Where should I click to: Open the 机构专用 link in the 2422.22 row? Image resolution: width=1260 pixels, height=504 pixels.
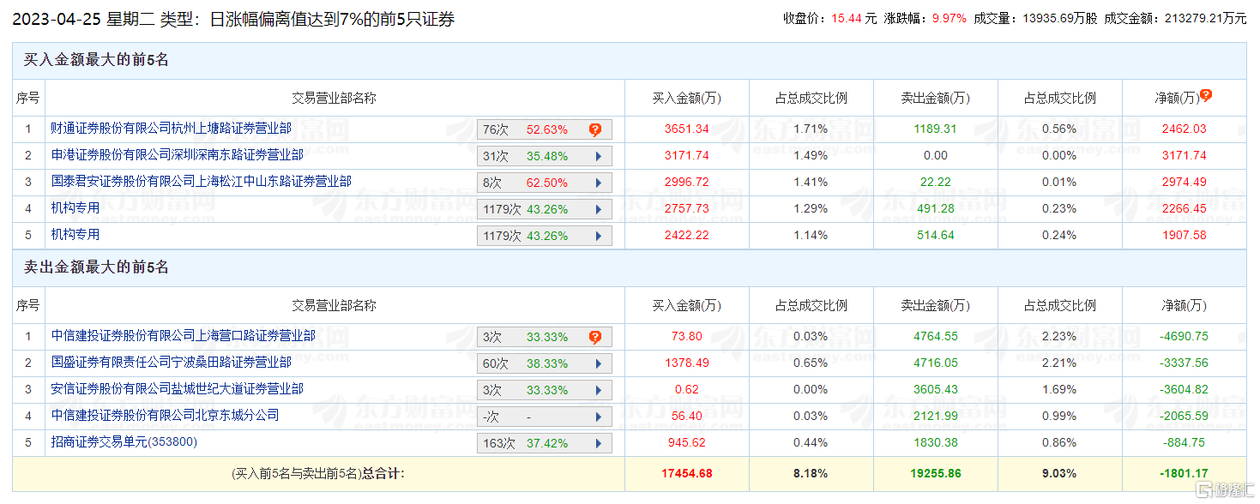click(x=75, y=235)
